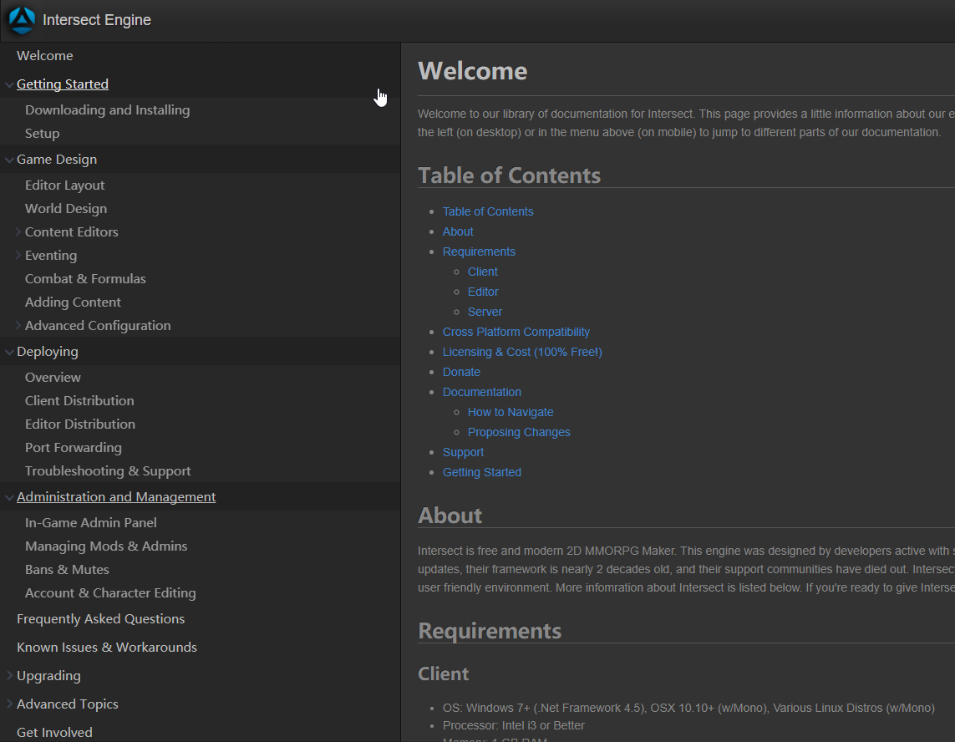Viewport: 955px width, 742px height.
Task: Collapse the Getting Started chevron
Action: (x=9, y=84)
